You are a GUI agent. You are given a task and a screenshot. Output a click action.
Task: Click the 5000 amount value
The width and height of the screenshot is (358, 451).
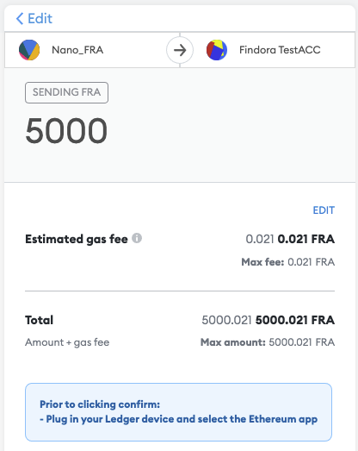pyautogui.click(x=66, y=131)
